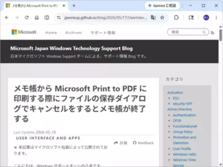Open the ESU category link
The height and width of the screenshot is (167, 223).
click(176, 98)
